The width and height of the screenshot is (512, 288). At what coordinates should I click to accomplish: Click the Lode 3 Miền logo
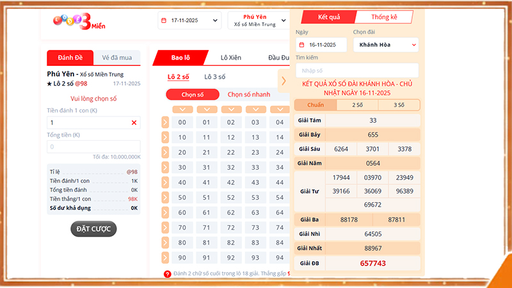tap(79, 22)
